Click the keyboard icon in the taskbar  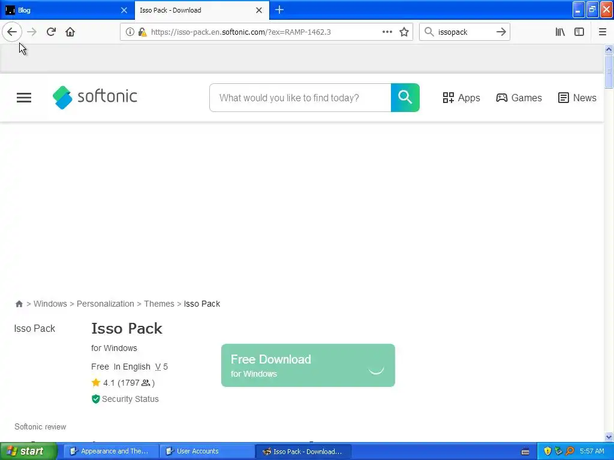point(525,452)
